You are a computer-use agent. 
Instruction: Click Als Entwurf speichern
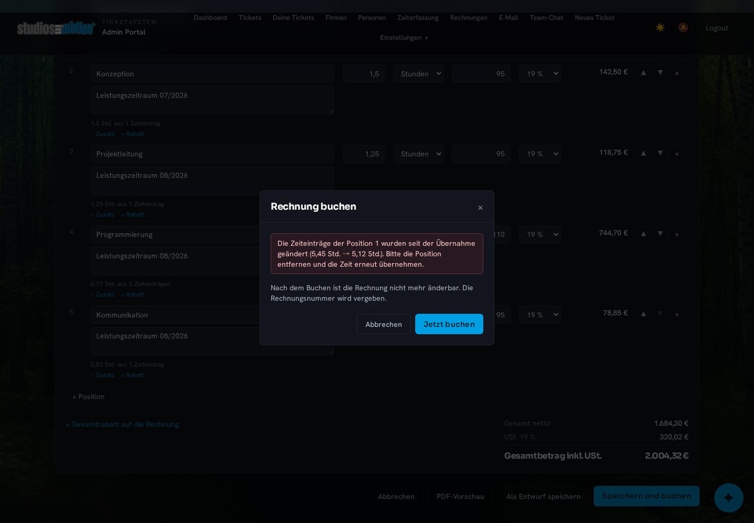[543, 496]
